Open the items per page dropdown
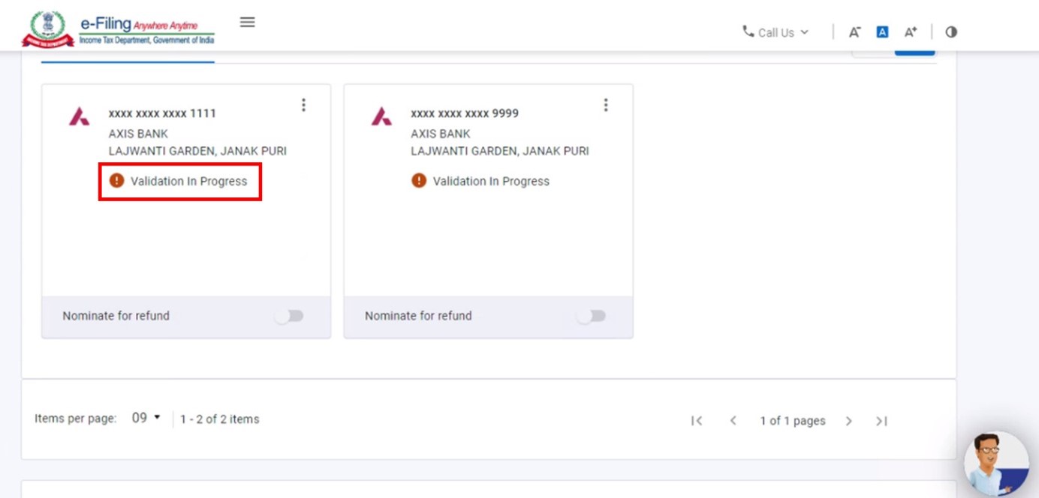The height and width of the screenshot is (498, 1039). (146, 418)
